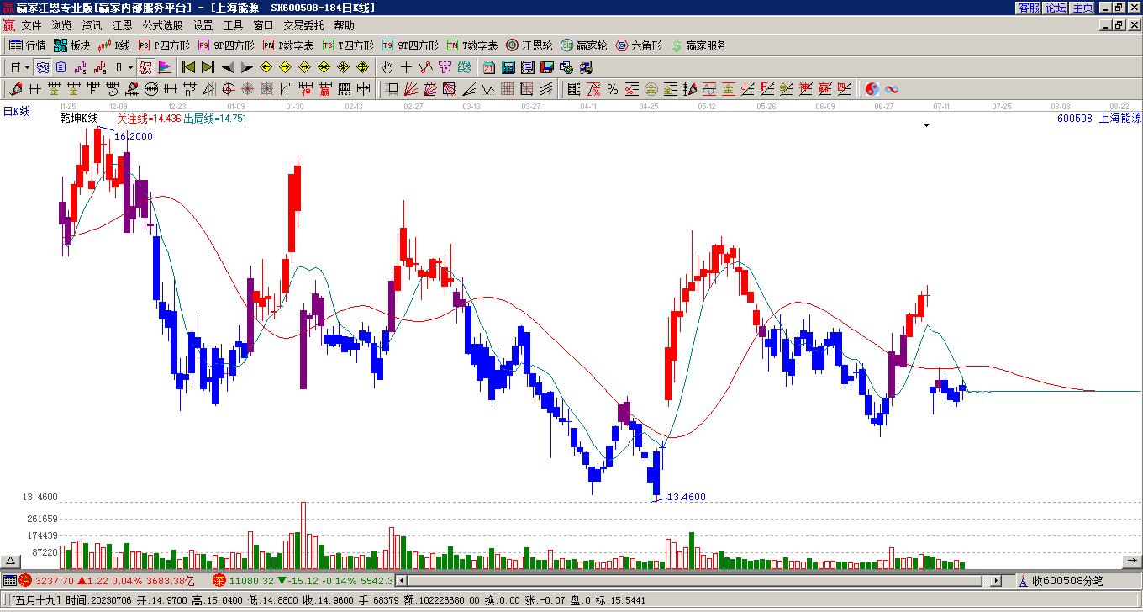Click the black left-pointing arrow icon
Viewport: 1143px width, 612px height.
(227, 67)
